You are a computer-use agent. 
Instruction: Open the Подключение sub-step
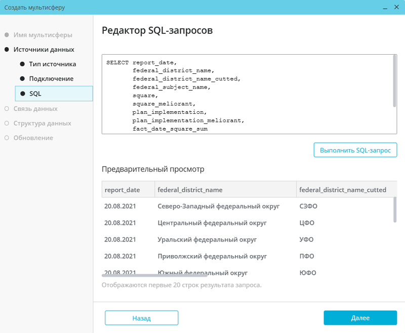[x=51, y=79]
